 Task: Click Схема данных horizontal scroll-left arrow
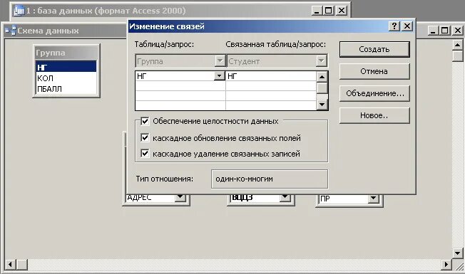click(x=11, y=264)
